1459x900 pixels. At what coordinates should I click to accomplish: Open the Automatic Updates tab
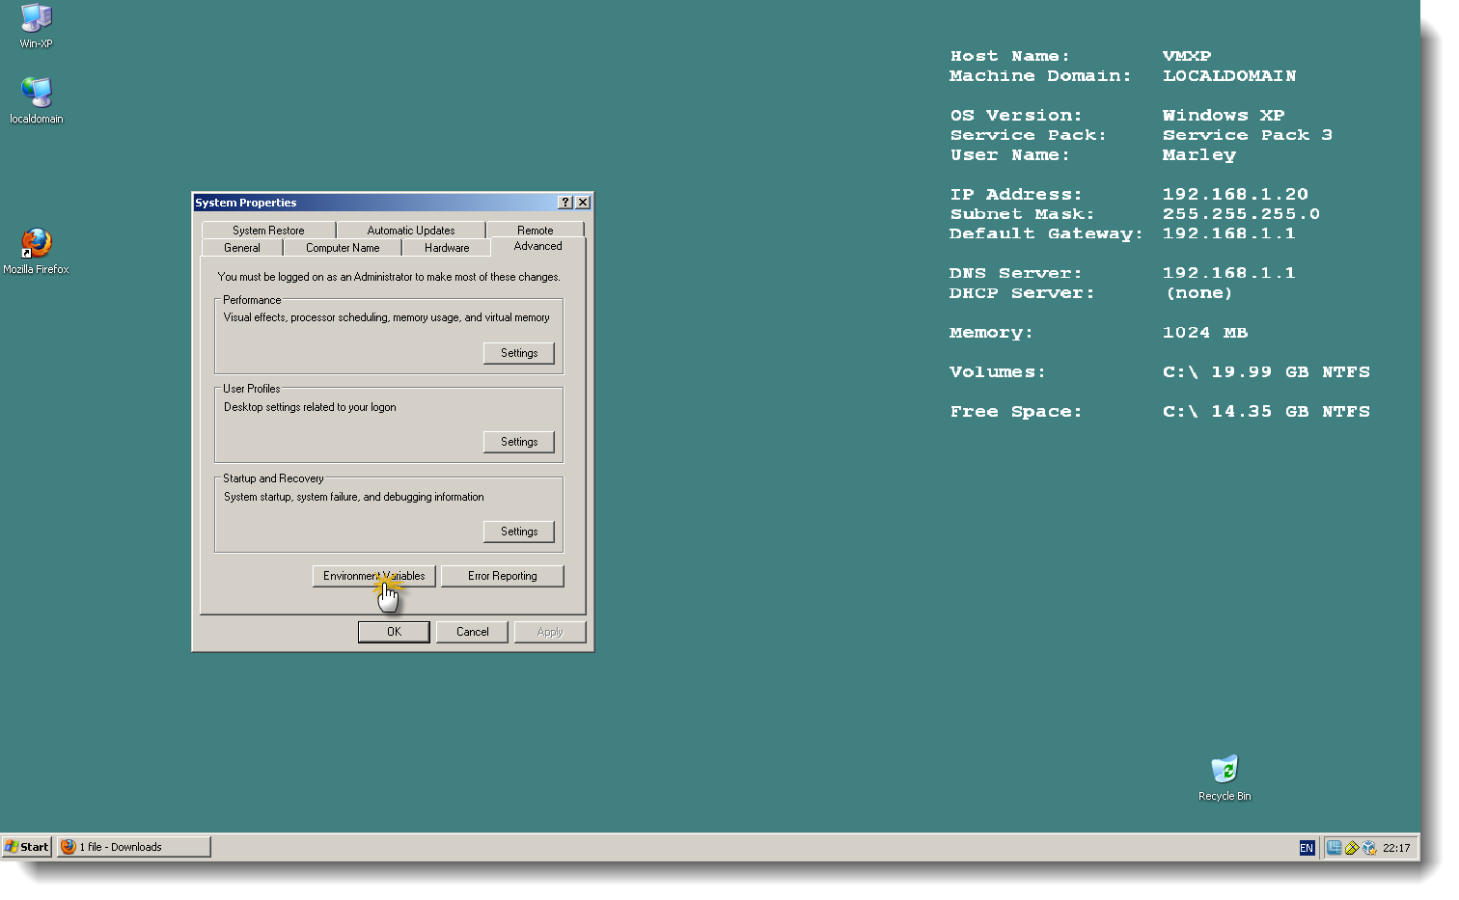410,230
